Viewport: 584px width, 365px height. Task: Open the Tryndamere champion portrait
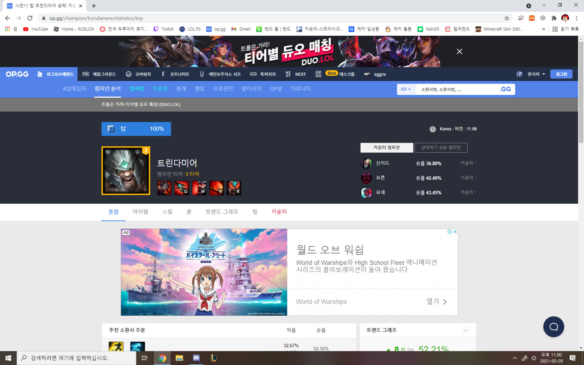[126, 171]
